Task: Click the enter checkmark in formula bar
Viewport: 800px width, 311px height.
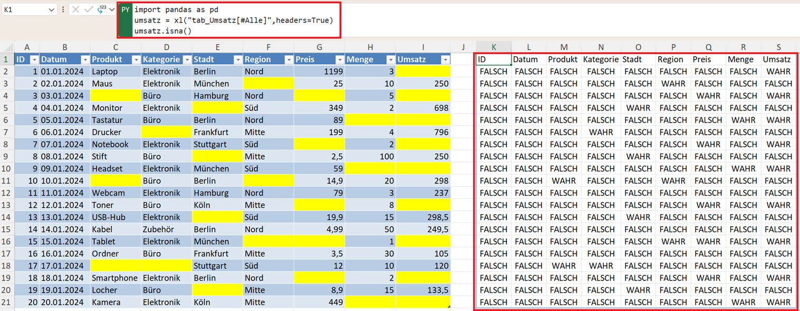Action: pyautogui.click(x=88, y=10)
